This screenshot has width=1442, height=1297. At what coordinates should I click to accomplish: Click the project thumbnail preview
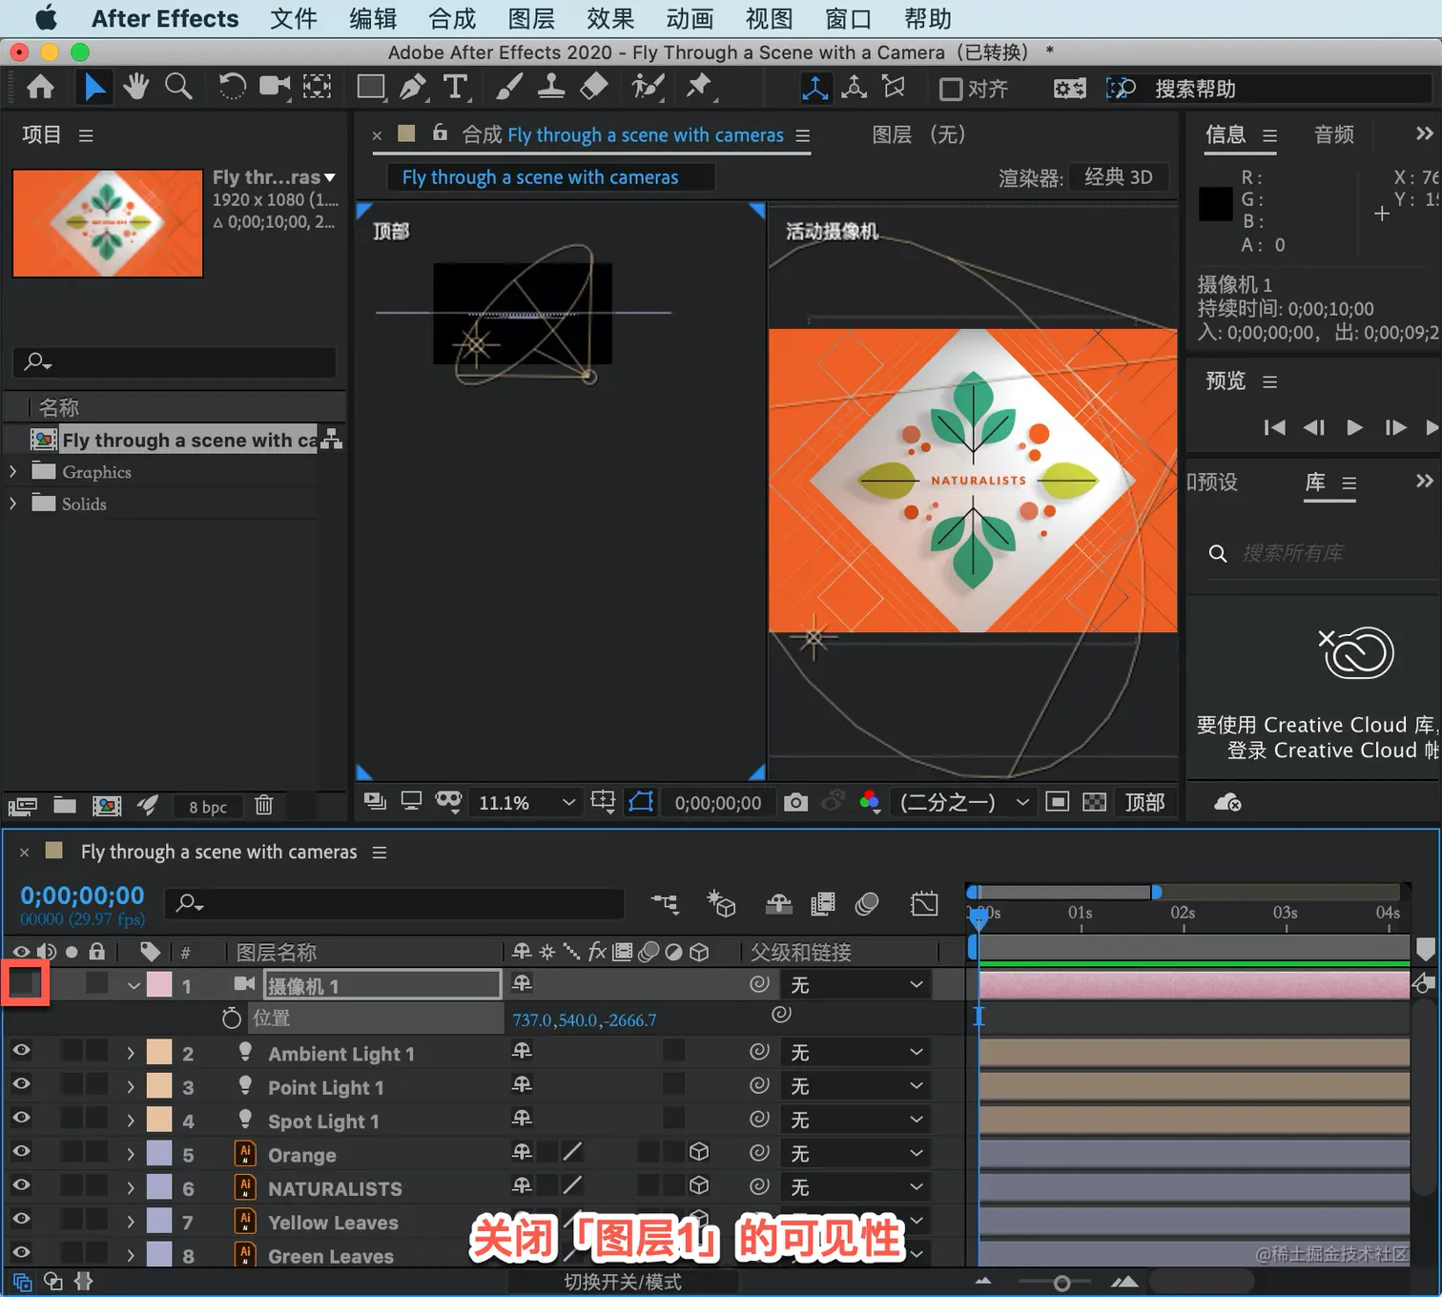(x=108, y=223)
